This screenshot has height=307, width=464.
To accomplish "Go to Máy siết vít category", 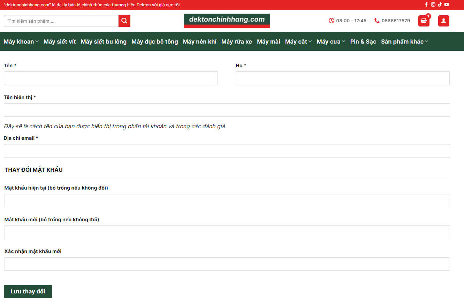I will 60,42.
